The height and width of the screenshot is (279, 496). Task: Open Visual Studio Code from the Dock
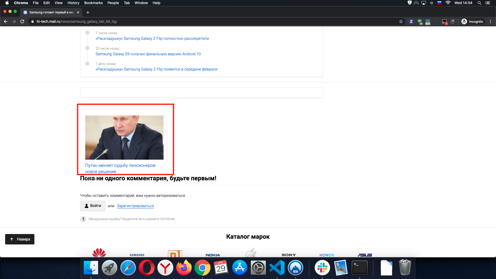coord(277,268)
